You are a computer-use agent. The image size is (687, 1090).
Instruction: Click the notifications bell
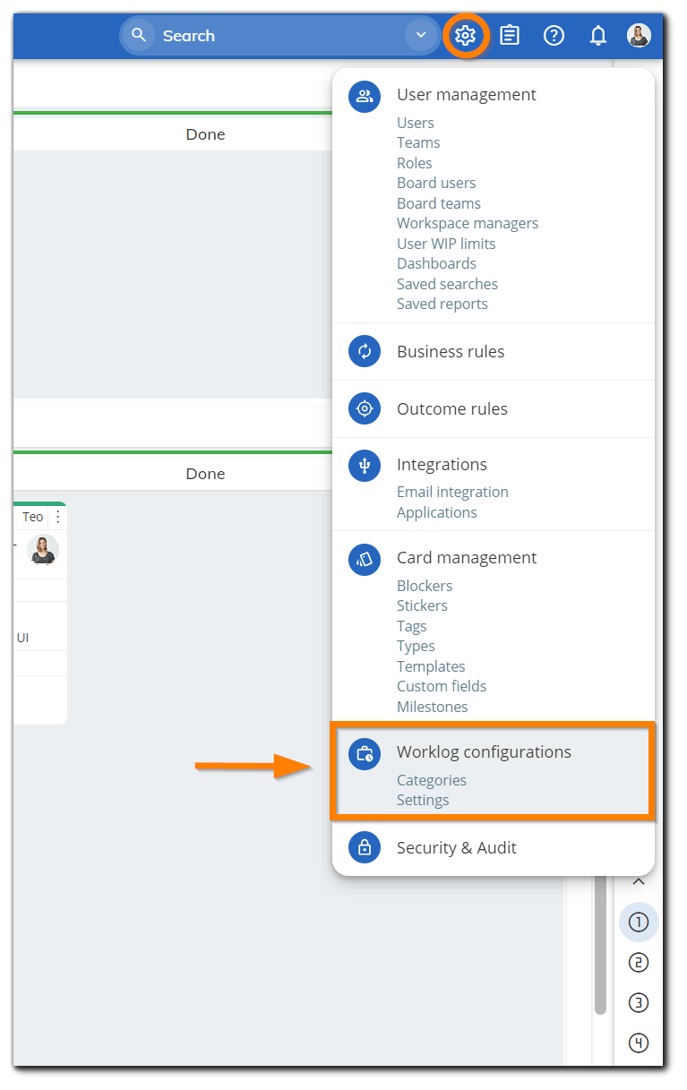pos(597,35)
